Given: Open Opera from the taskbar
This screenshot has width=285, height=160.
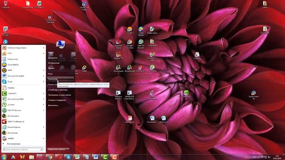Looking at the screenshot, I should coord(59,157).
